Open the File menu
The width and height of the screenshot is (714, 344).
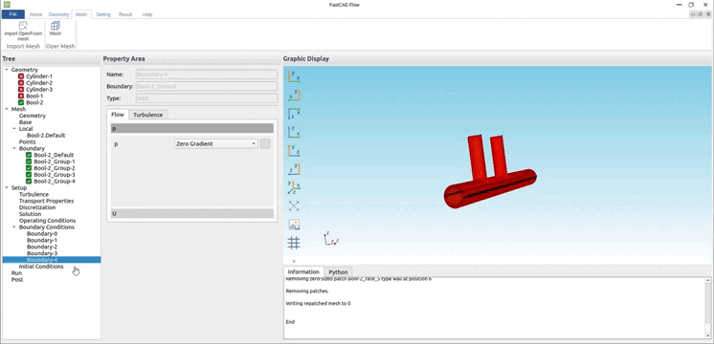12,14
